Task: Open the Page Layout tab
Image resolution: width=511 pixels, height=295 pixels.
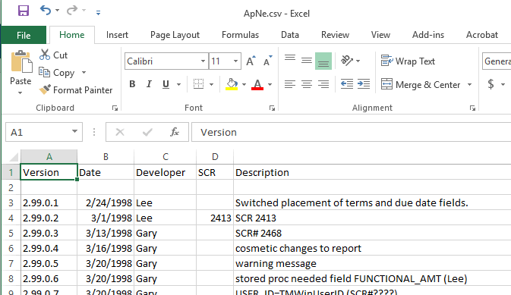Action: tap(175, 35)
